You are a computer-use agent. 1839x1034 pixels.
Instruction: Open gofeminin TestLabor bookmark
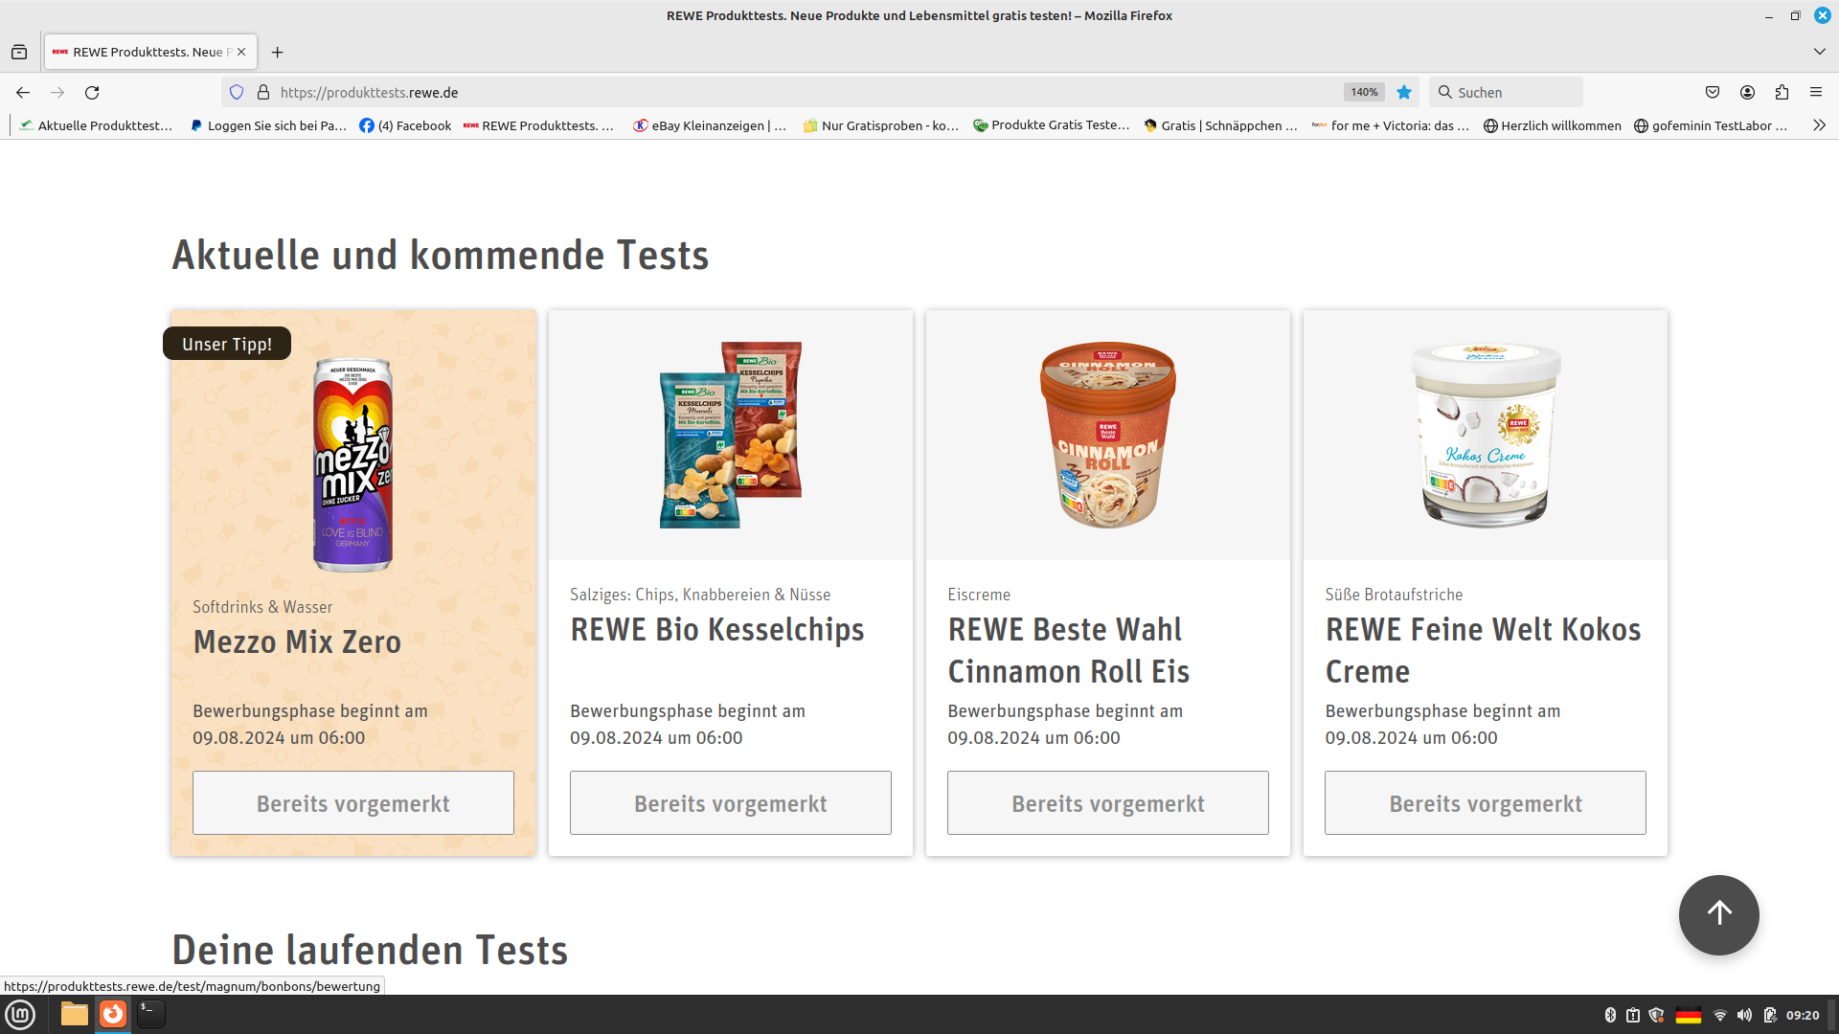tap(1711, 125)
